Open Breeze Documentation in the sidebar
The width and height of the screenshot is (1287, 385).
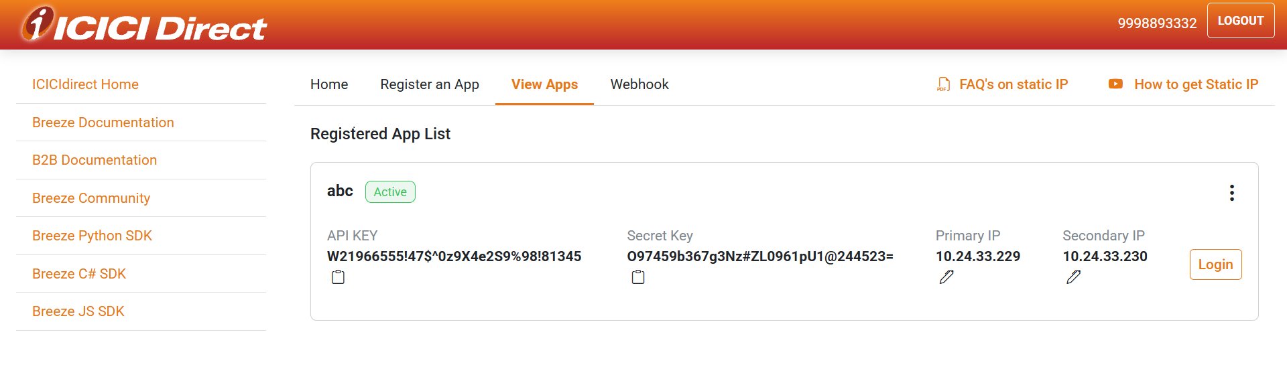[103, 123]
